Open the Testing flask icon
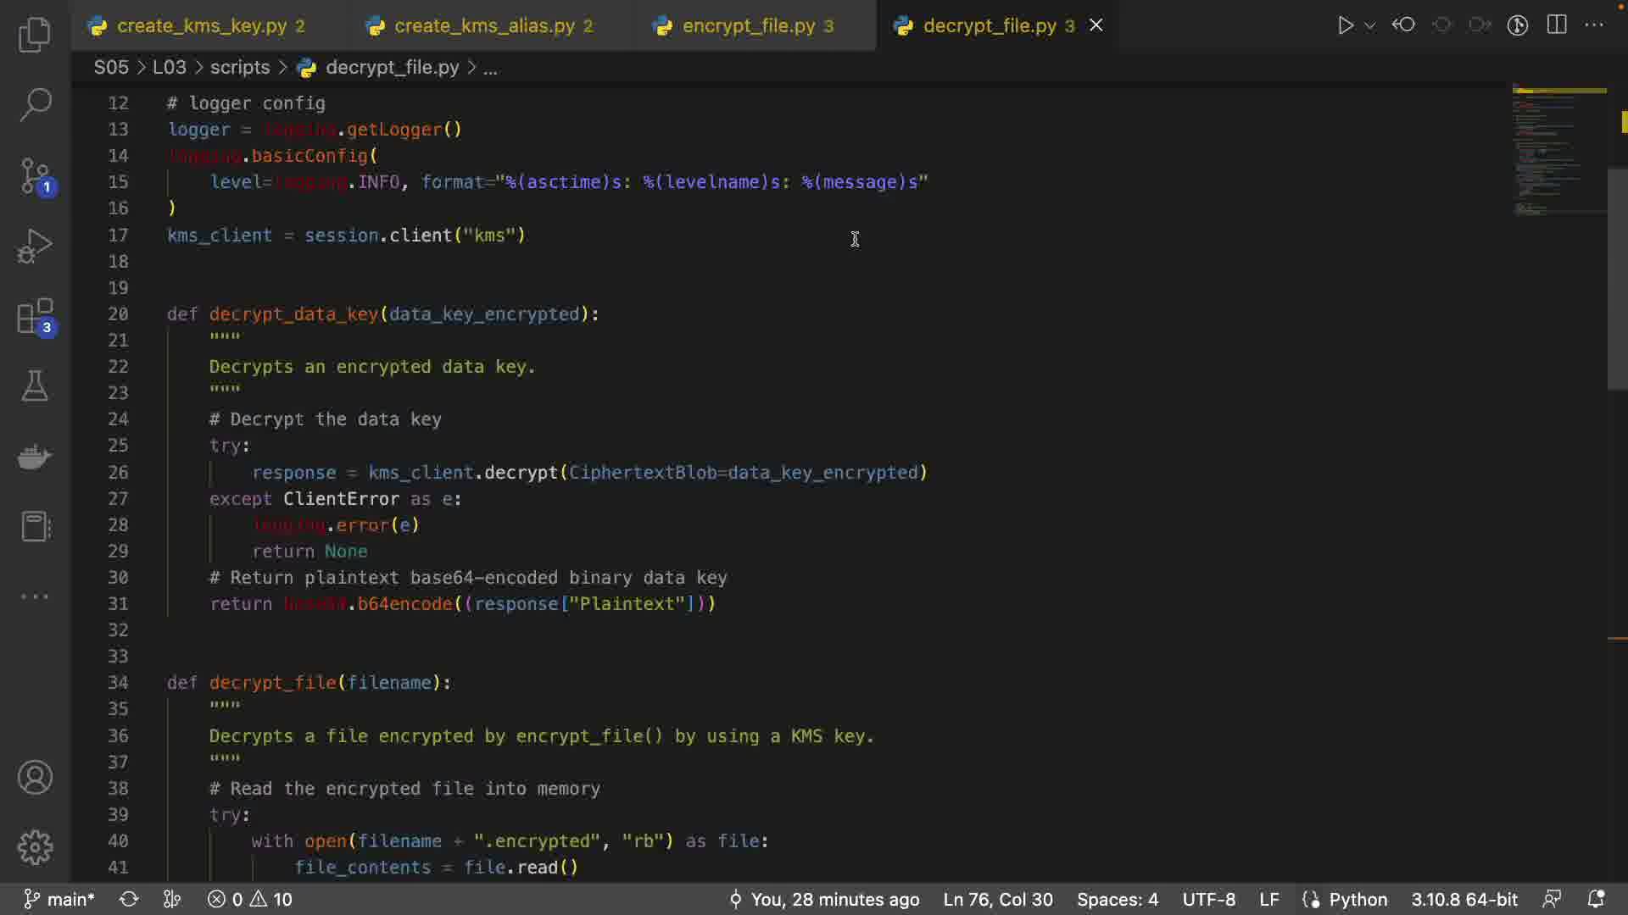 pyautogui.click(x=35, y=386)
